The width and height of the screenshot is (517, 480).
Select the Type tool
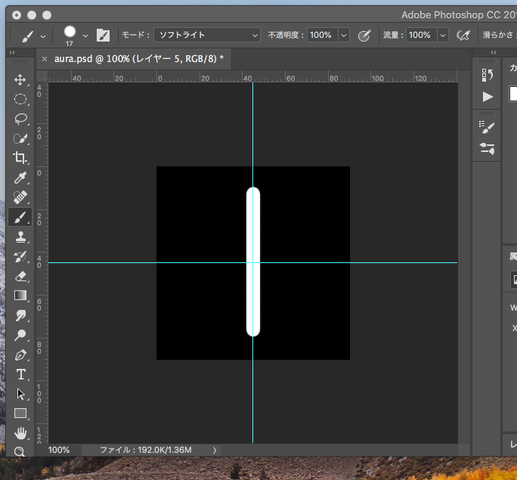pos(20,374)
